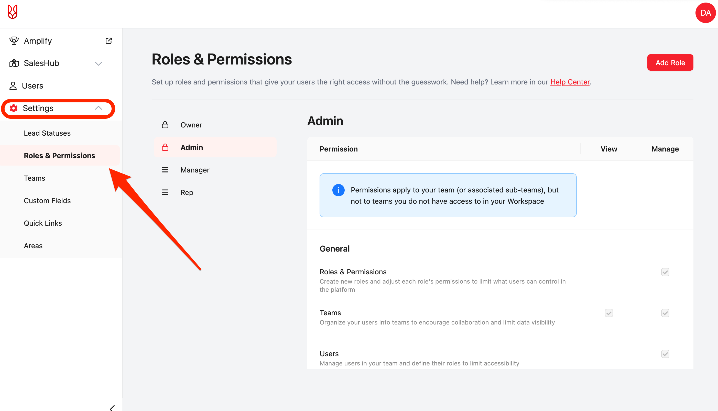Click the lock icon beside Owner

165,125
